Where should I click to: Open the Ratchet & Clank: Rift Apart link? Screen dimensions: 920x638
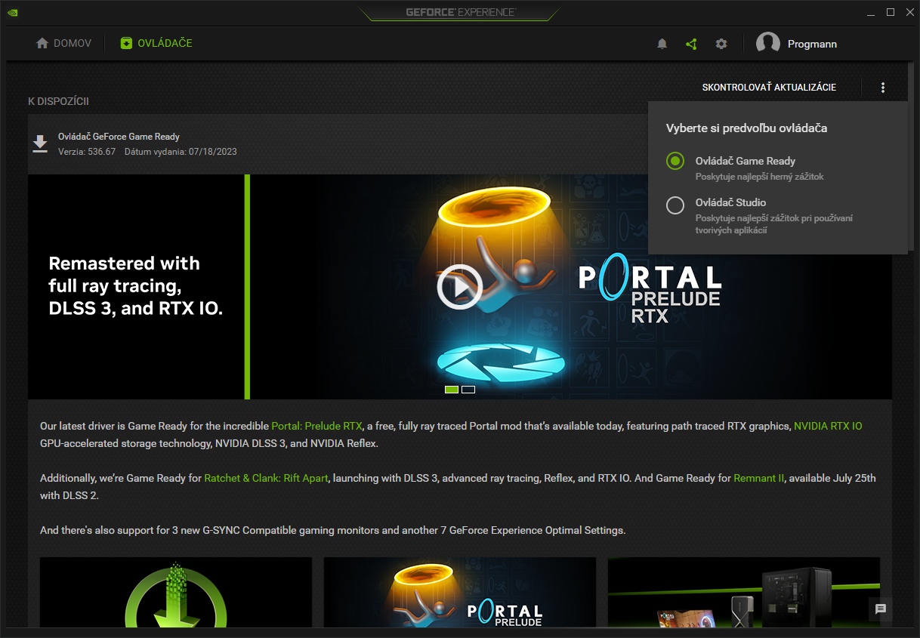(266, 478)
